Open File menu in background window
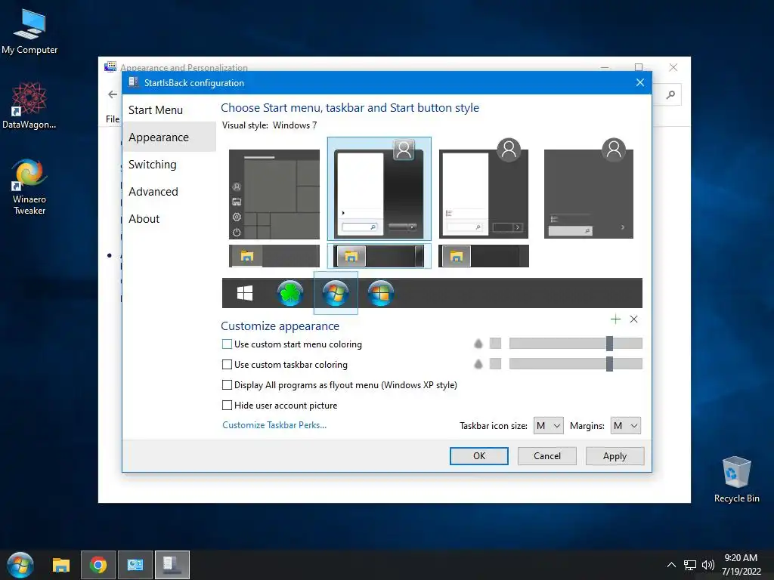This screenshot has width=774, height=580. 113,119
